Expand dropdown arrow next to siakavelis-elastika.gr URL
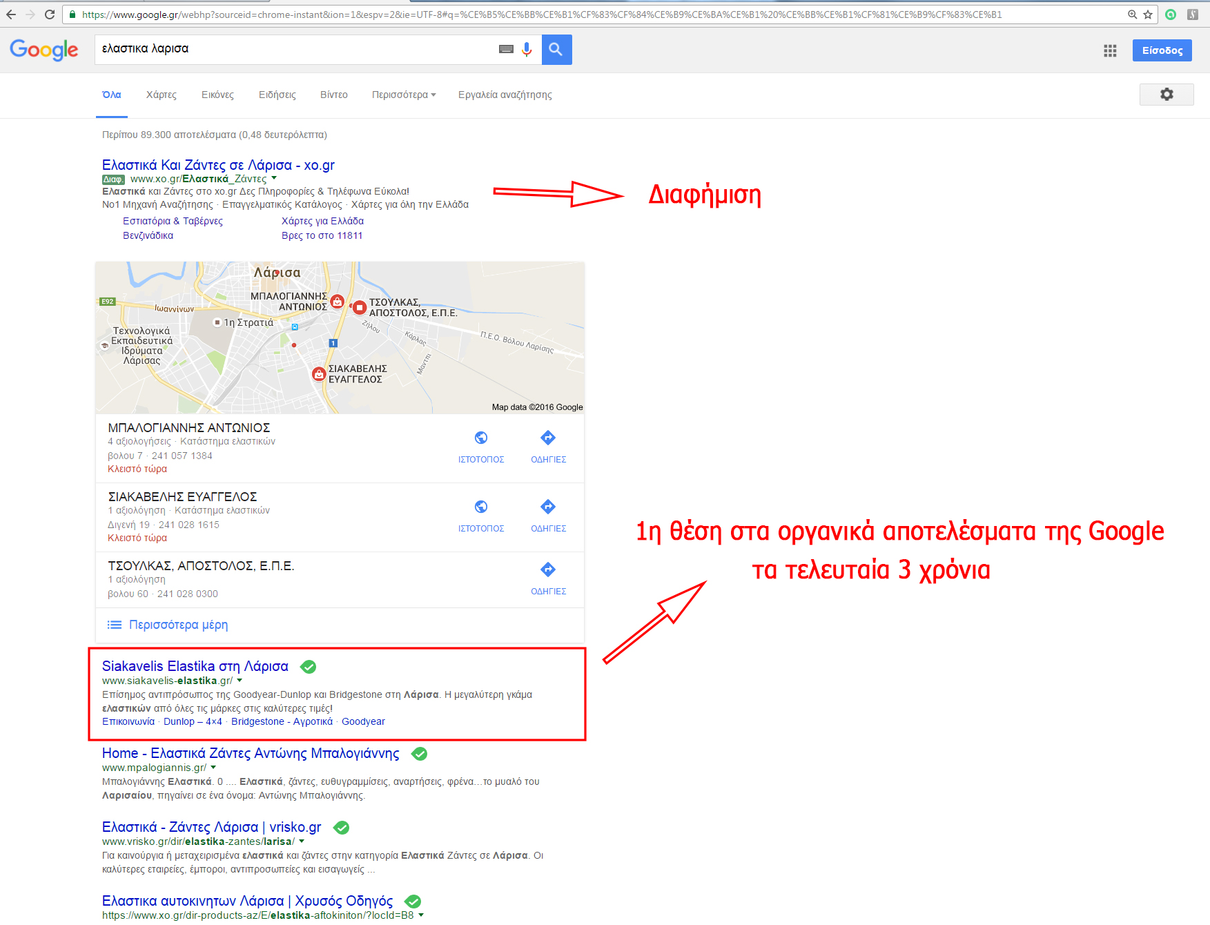 click(x=240, y=681)
